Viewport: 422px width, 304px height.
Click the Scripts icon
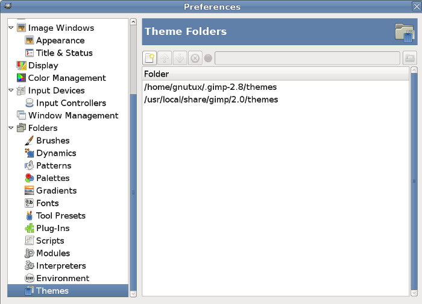30,240
